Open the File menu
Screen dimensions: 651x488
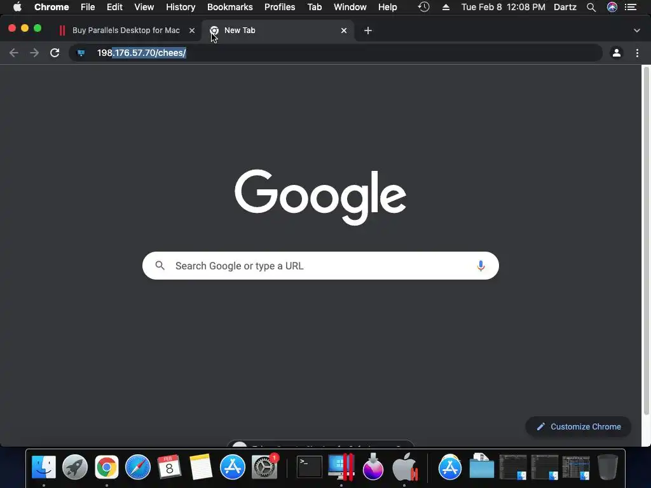(88, 7)
